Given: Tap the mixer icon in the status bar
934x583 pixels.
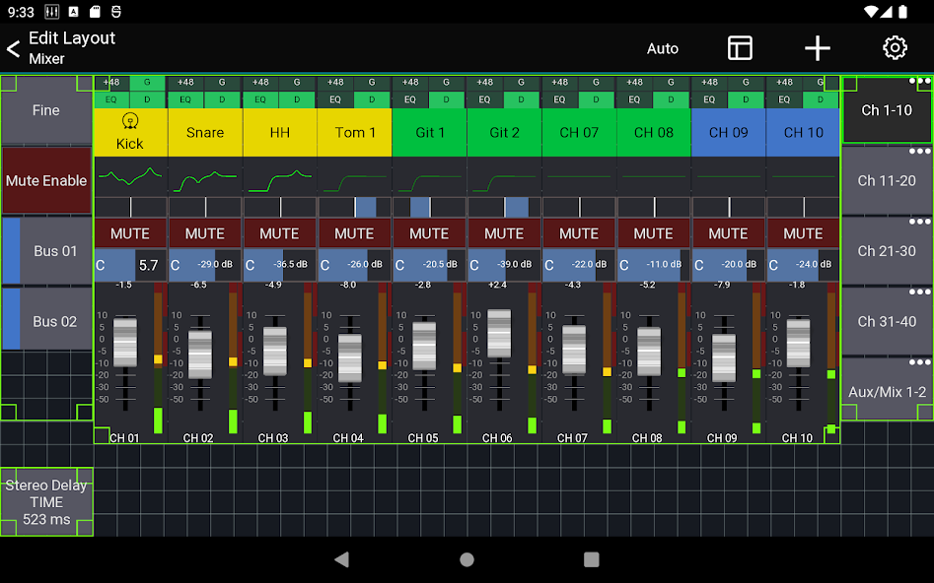Looking at the screenshot, I should [x=52, y=11].
